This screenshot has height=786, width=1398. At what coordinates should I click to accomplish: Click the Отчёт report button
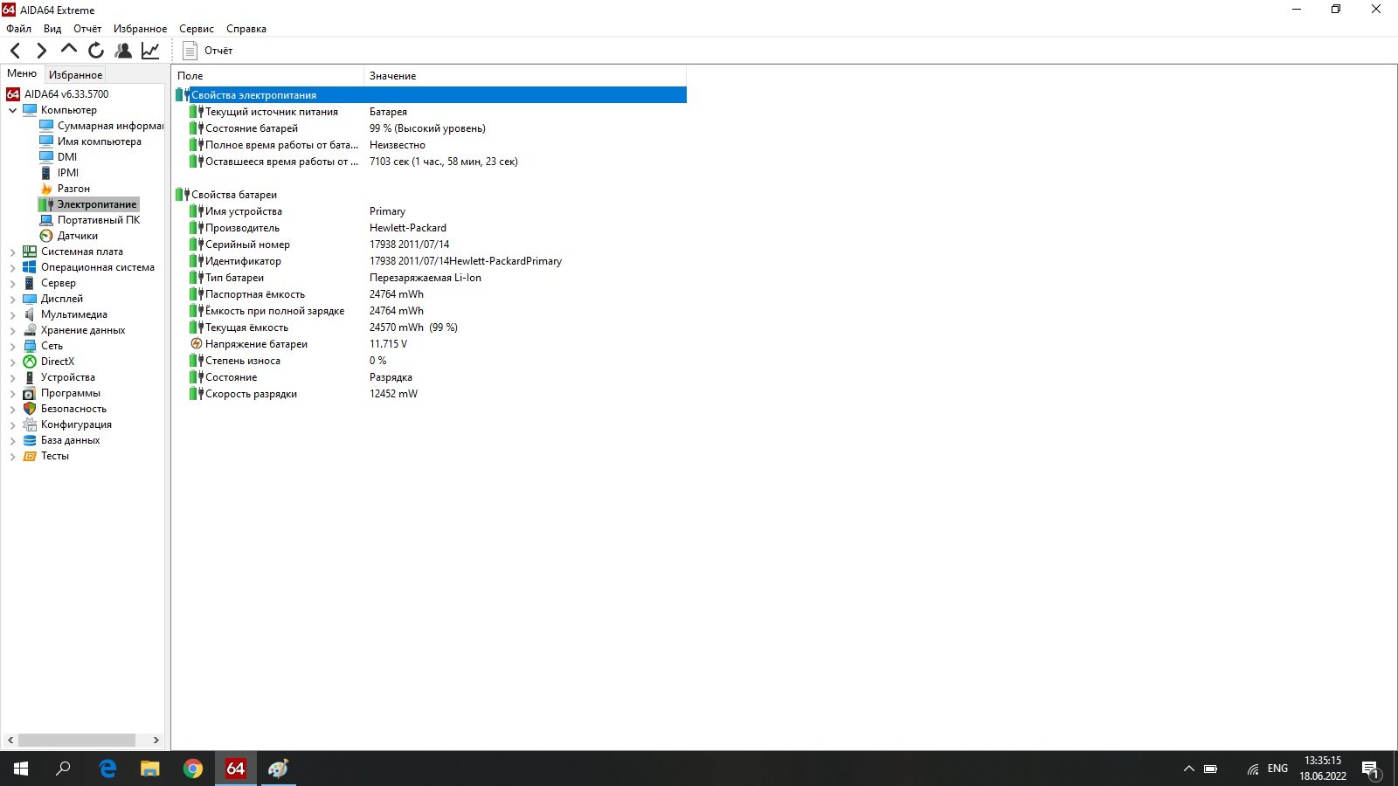tap(208, 51)
